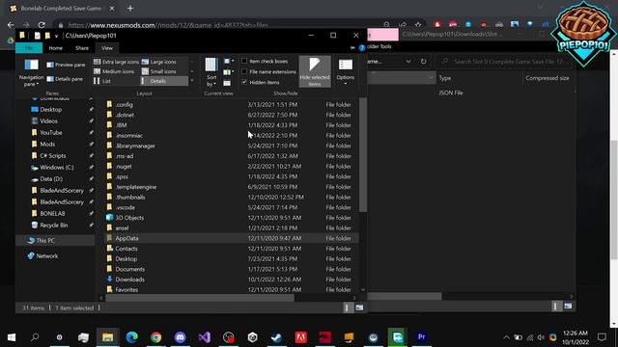The width and height of the screenshot is (618, 347).
Task: Open the Navigation pane dropdown
Action: click(x=31, y=73)
